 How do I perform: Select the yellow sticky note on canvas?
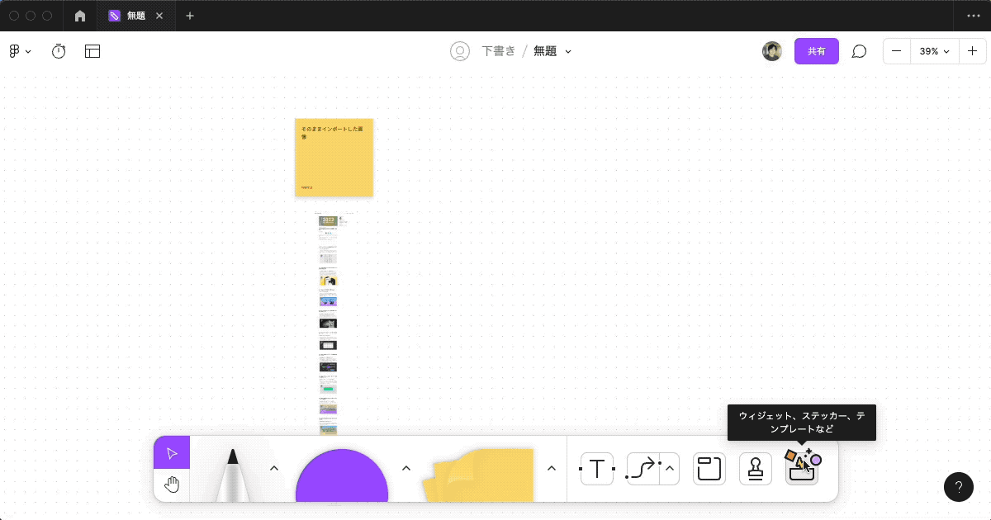coord(334,158)
